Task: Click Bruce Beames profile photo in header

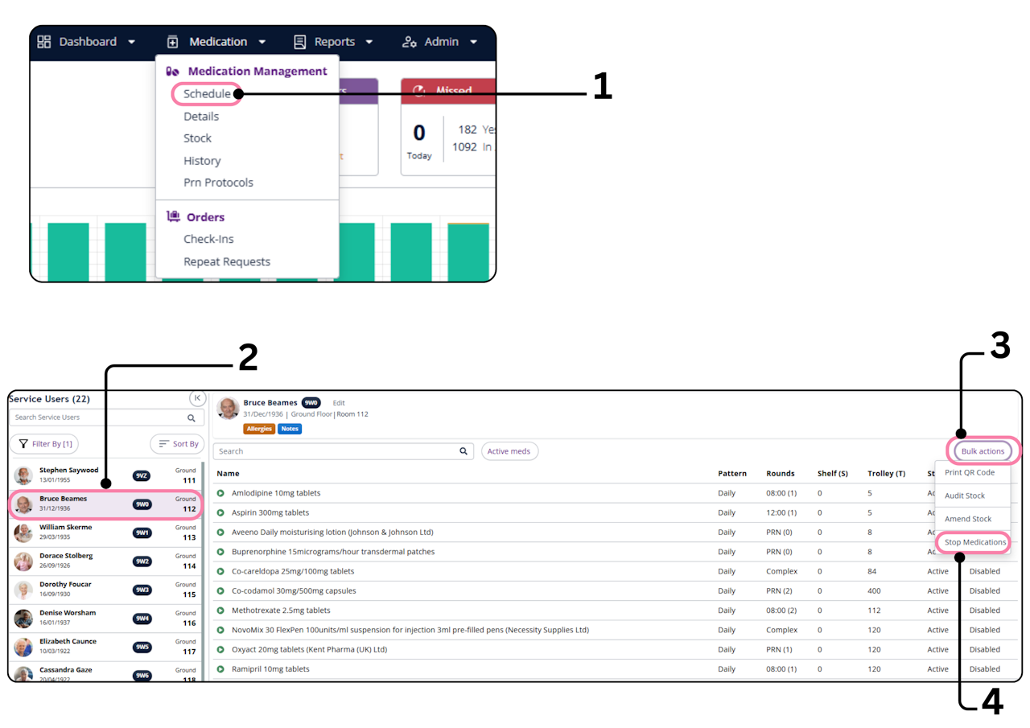Action: tap(228, 408)
